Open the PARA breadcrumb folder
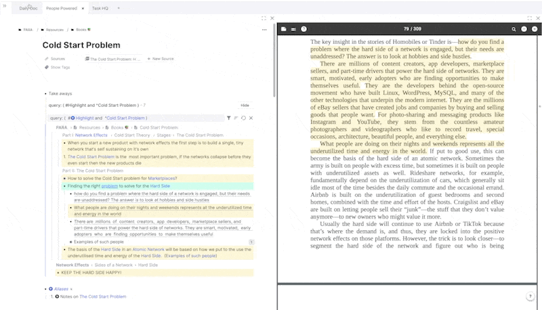The image size is (542, 310). (26, 30)
